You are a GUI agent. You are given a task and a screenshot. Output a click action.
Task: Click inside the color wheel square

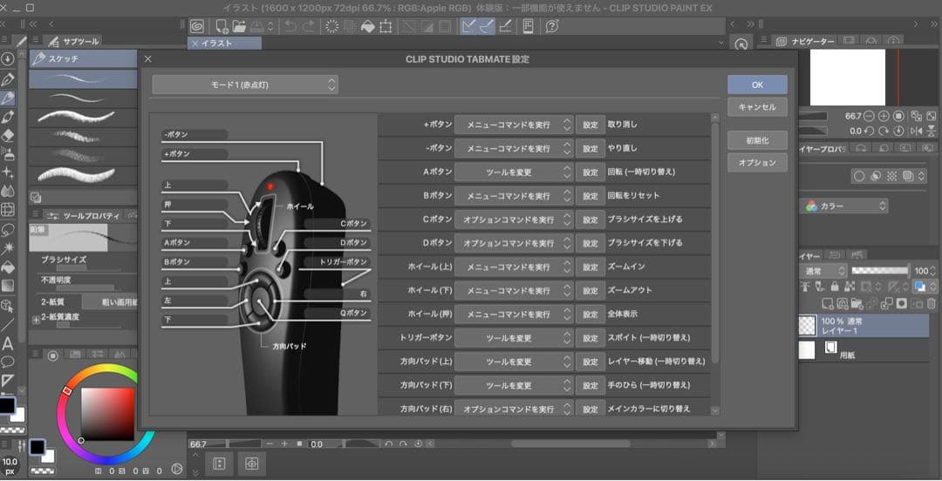coord(107,412)
